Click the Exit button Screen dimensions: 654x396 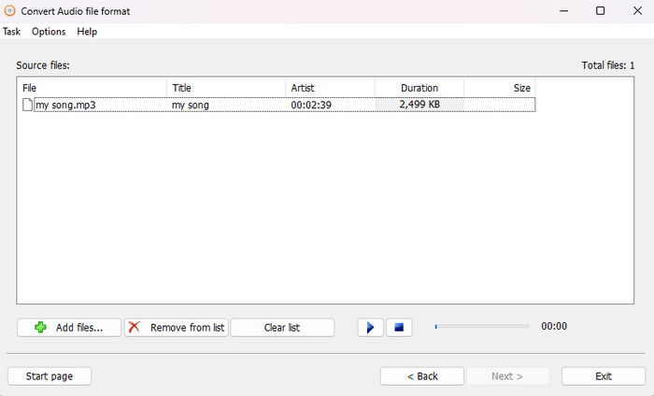click(x=604, y=376)
